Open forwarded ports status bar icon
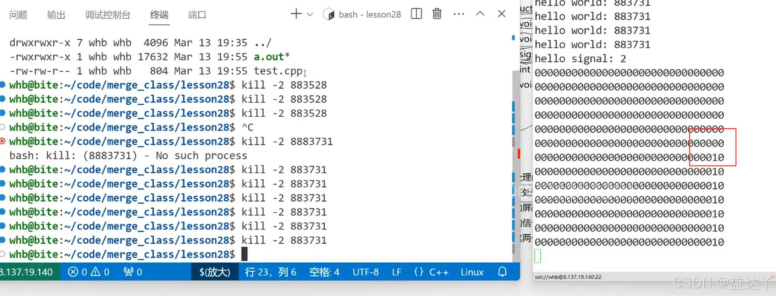 [133, 272]
